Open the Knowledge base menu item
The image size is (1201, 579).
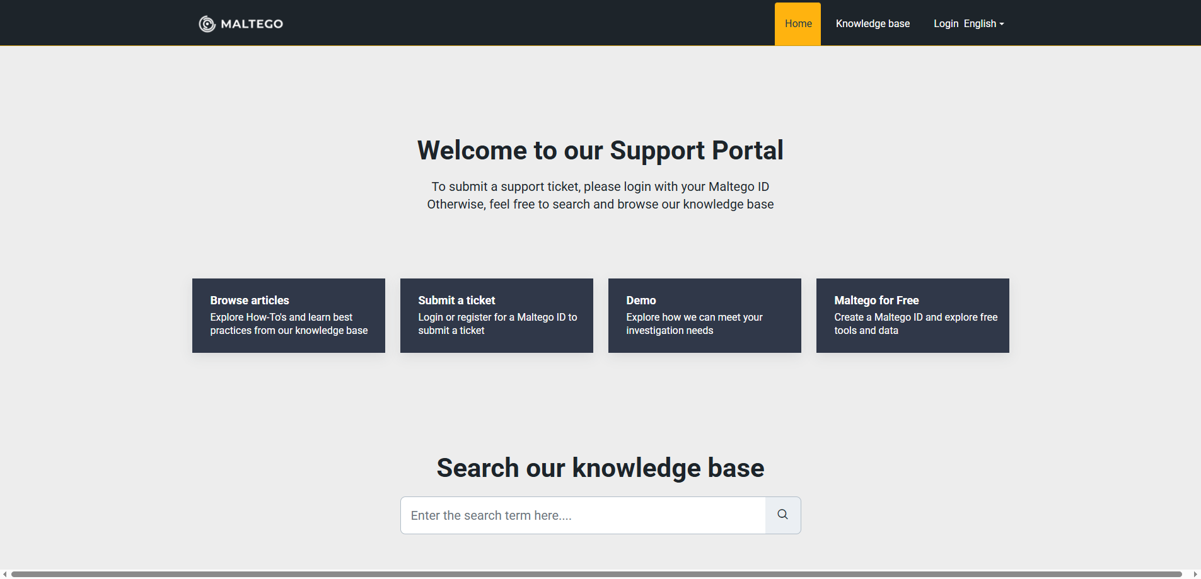[x=873, y=24]
